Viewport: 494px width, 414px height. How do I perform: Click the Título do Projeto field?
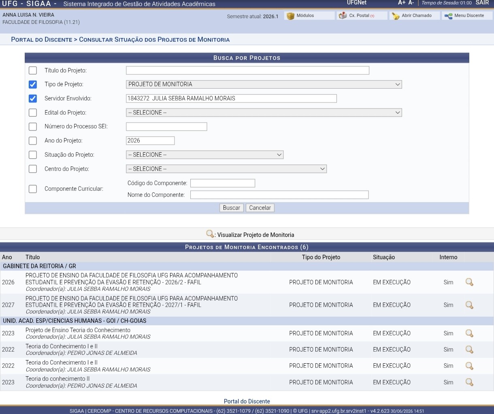tap(247, 70)
